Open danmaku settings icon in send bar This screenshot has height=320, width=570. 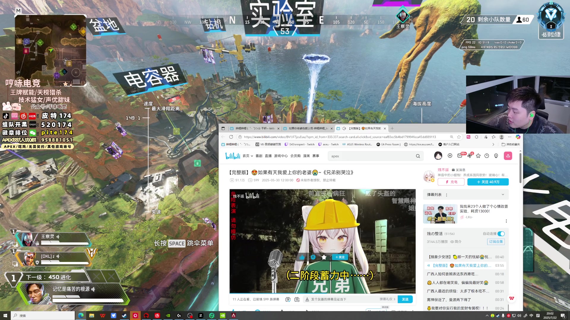tap(297, 299)
